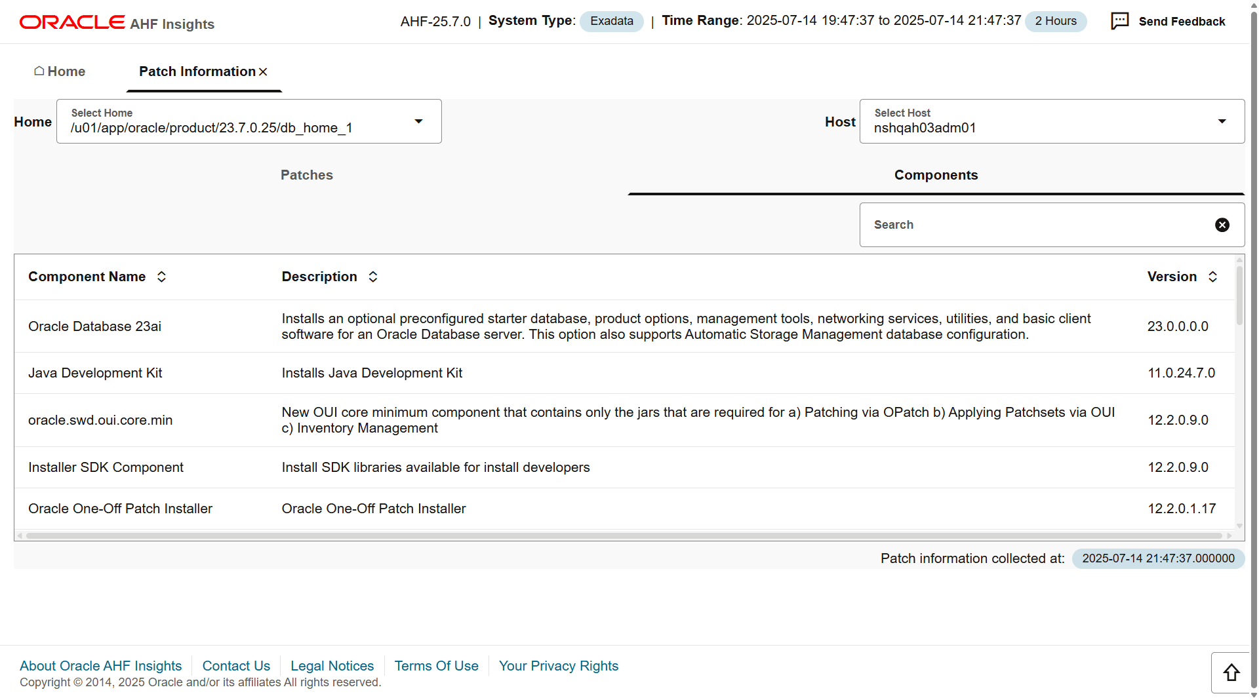The image size is (1259, 700).
Task: Click the Home tab house icon
Action: 39,71
